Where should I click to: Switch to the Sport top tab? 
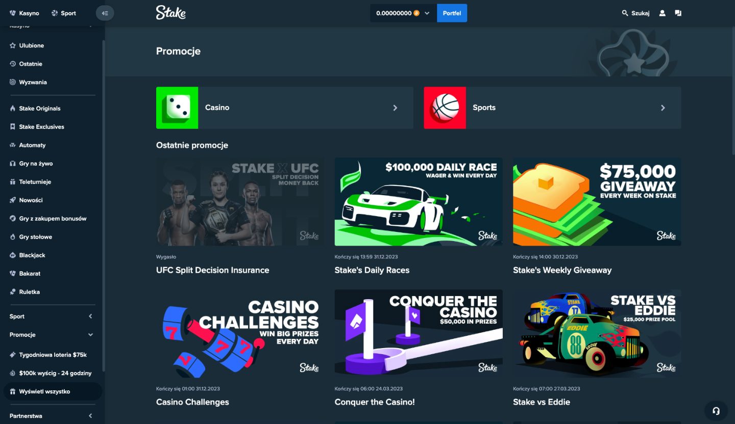click(64, 13)
